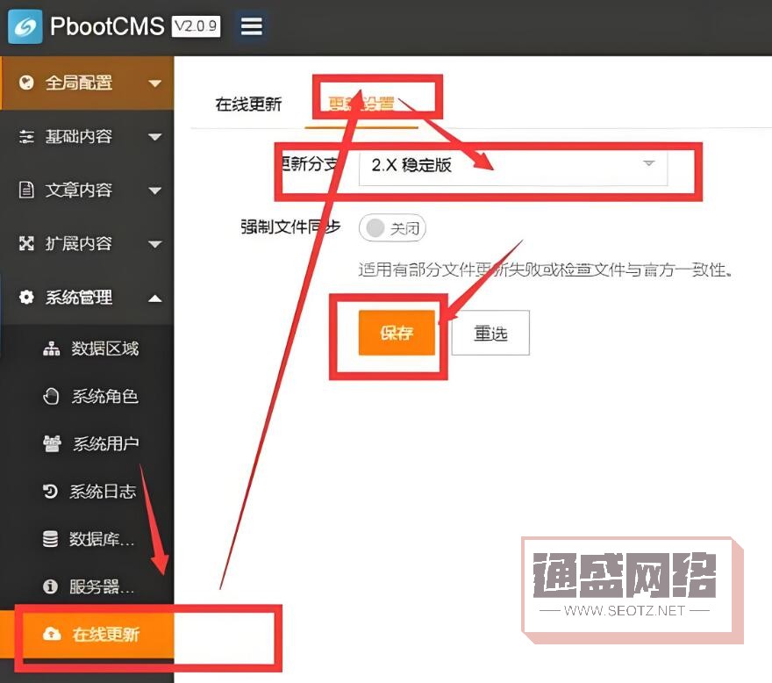Click the gear icon beside 系统管理
The height and width of the screenshot is (683, 772).
coord(27,298)
